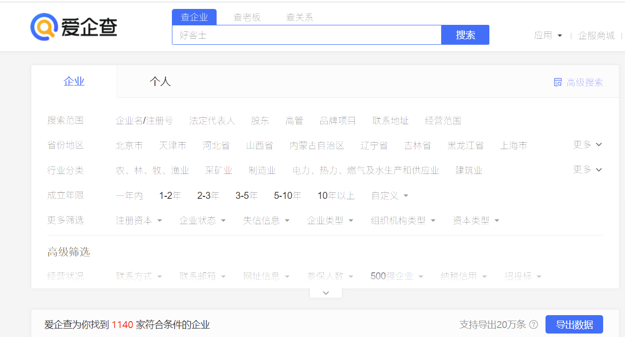
Task: Choose 法定代表人 as search scope
Action: pyautogui.click(x=212, y=121)
